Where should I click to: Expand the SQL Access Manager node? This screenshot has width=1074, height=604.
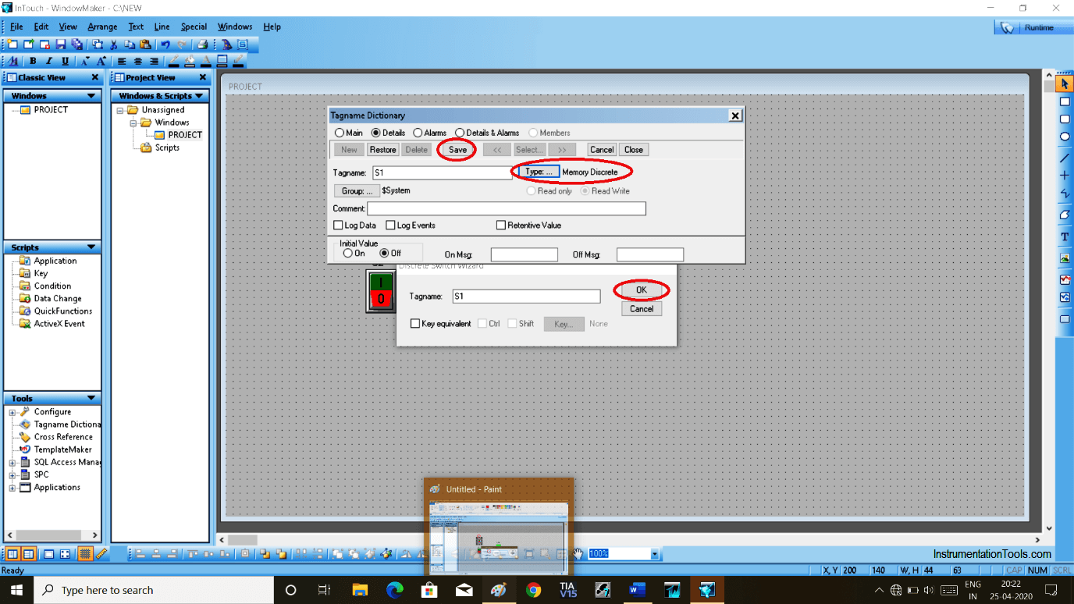coord(12,463)
